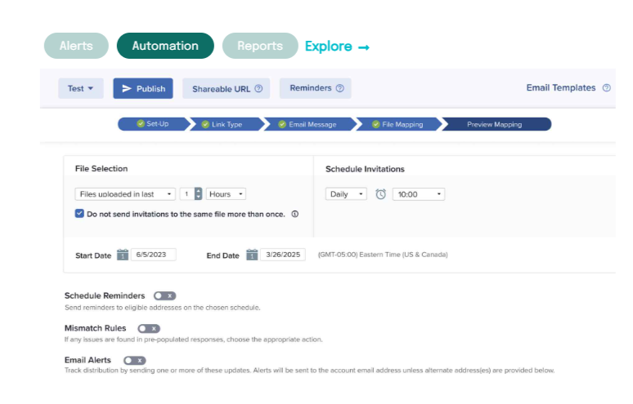This screenshot has height=404, width=633.
Task: Click the paper plane icon on Publish
Action: click(127, 88)
